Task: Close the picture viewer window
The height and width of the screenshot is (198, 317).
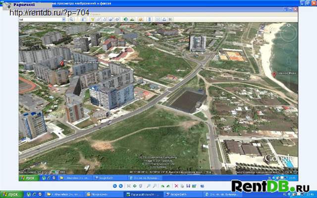Action: (314, 3)
